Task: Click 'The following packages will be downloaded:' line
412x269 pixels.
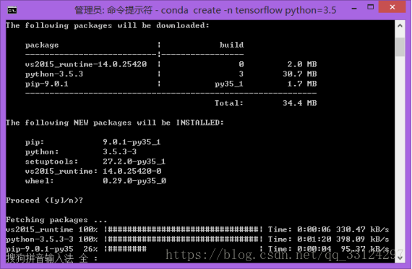Action: 108,26
